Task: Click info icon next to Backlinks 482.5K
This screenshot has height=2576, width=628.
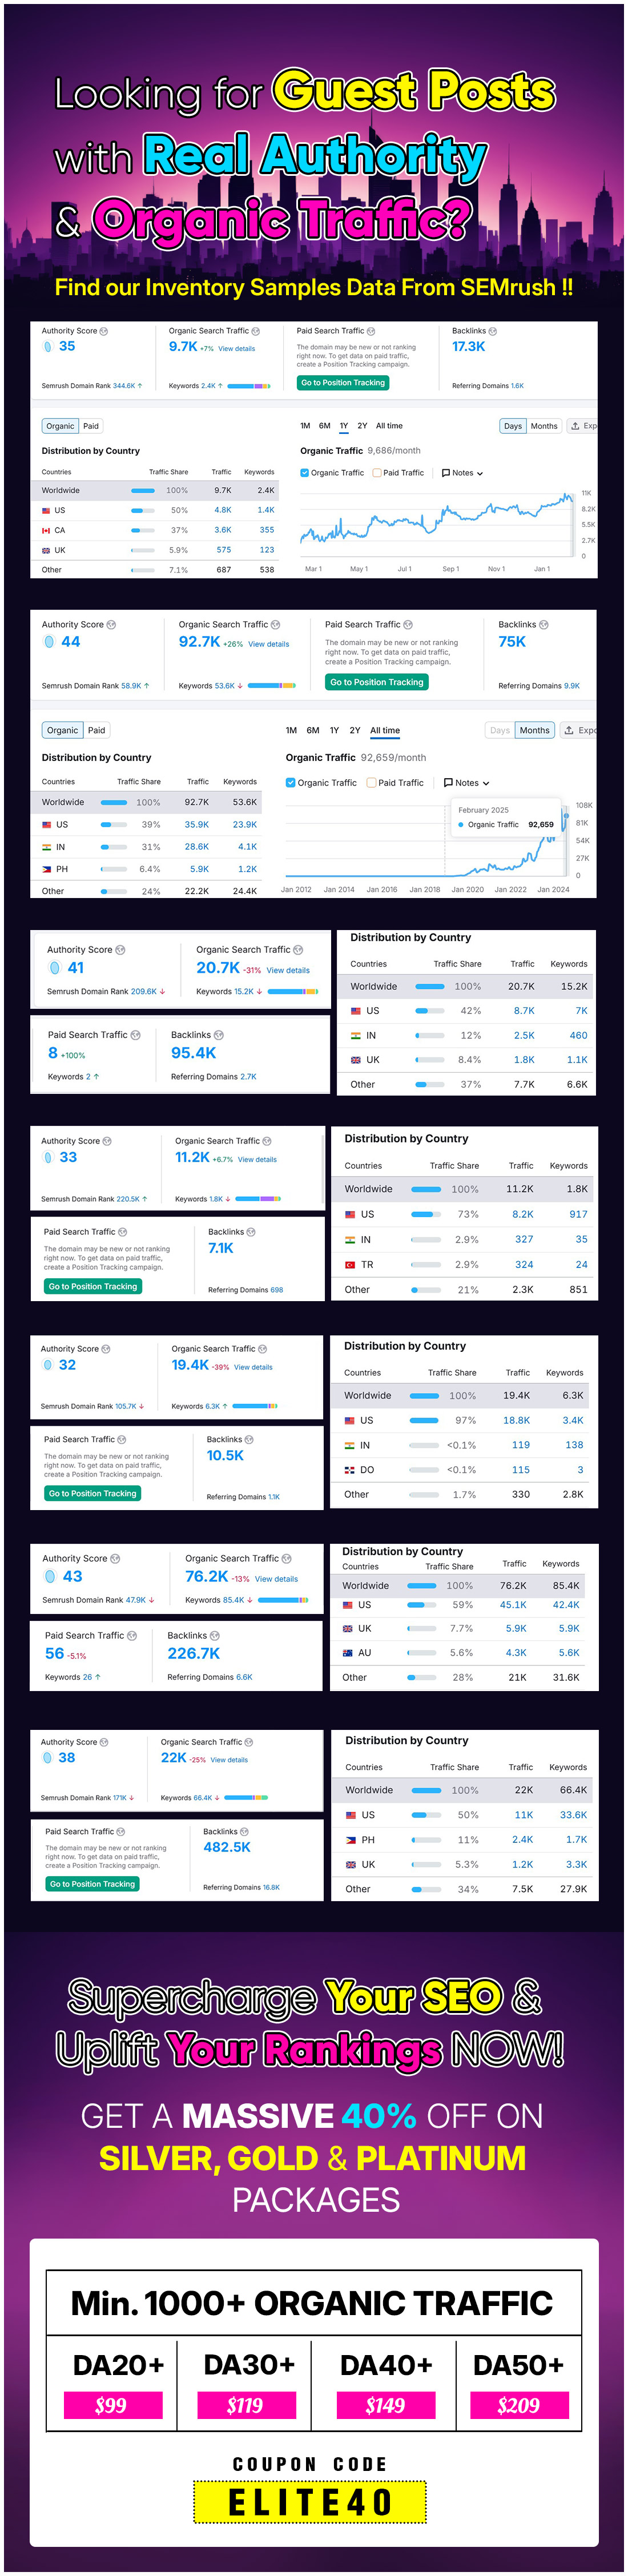Action: point(245,1832)
